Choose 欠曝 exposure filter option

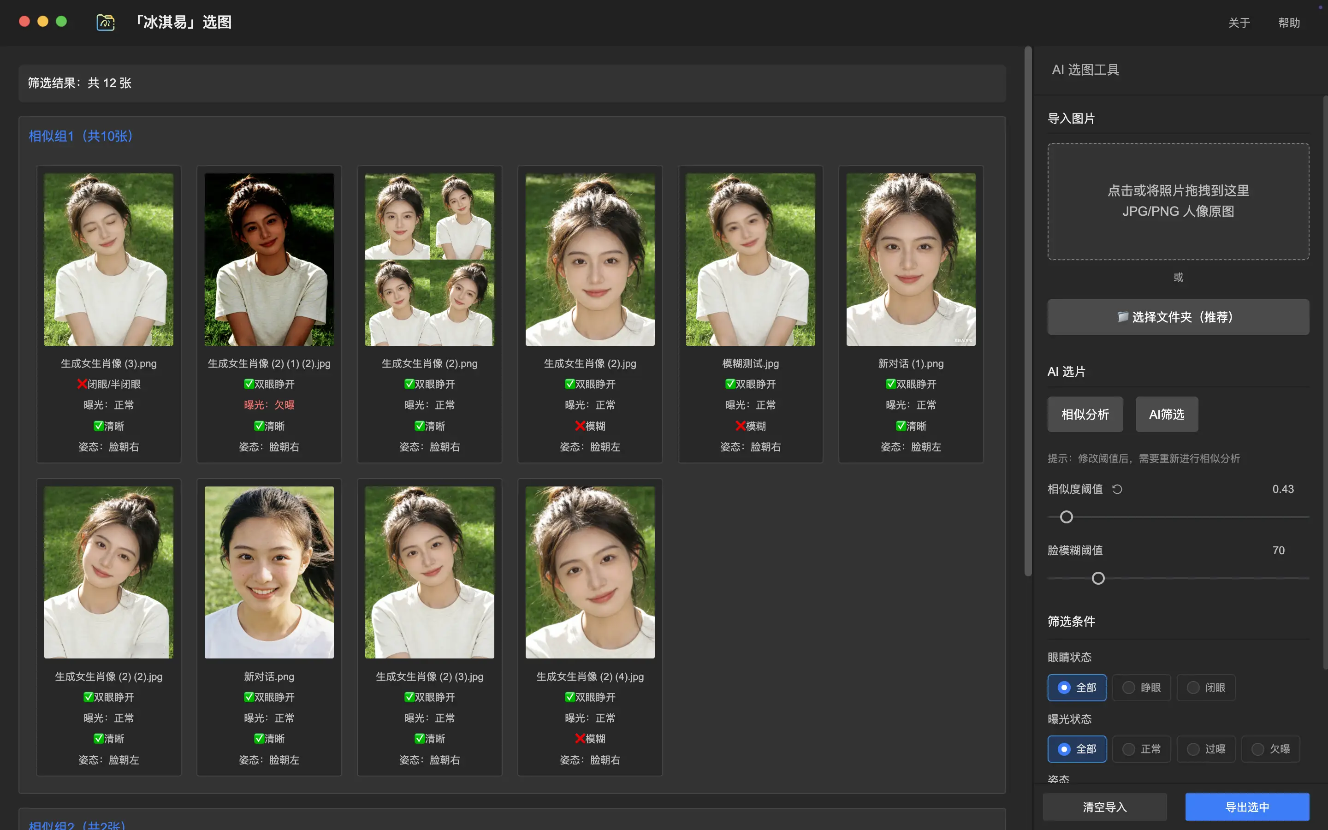[1270, 749]
